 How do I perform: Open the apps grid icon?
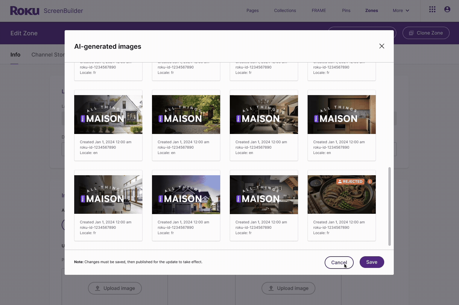(x=432, y=10)
